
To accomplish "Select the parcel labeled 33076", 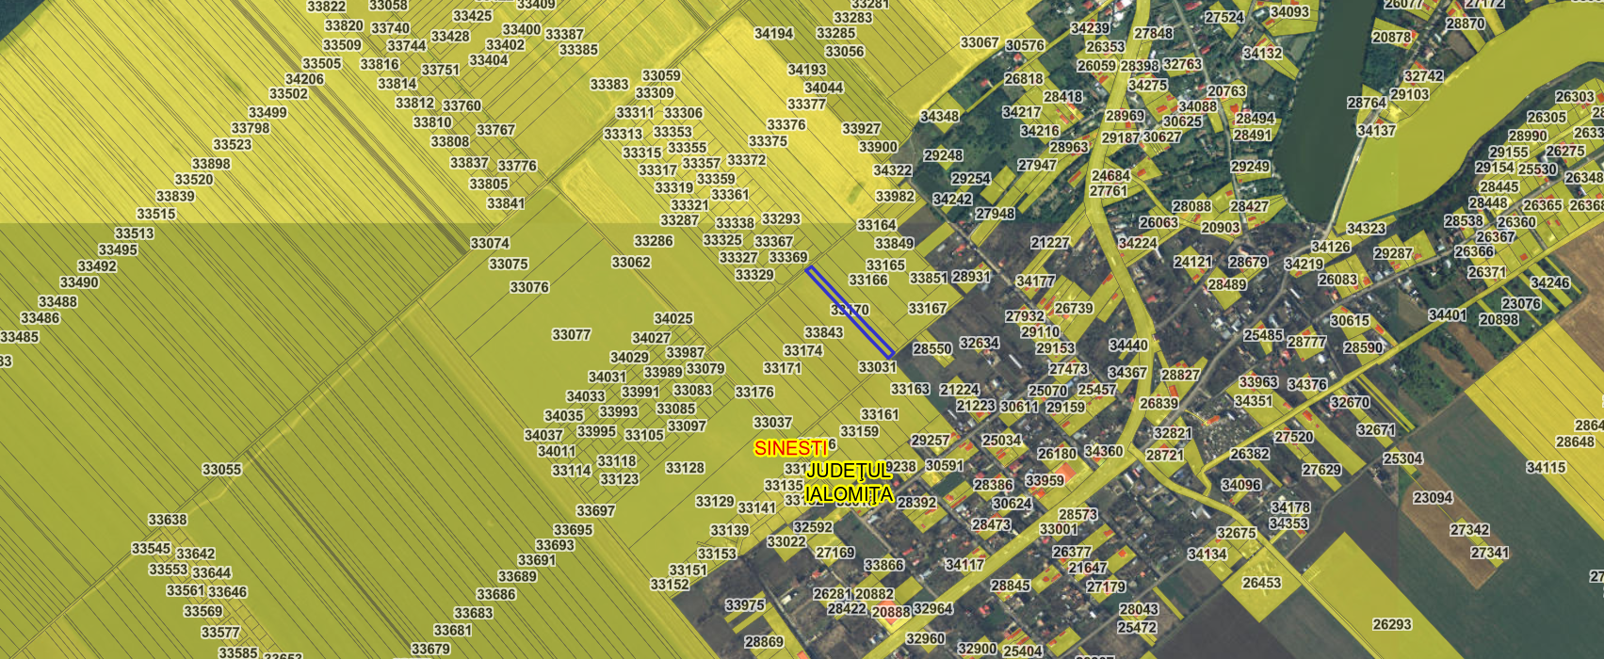I will tap(528, 287).
